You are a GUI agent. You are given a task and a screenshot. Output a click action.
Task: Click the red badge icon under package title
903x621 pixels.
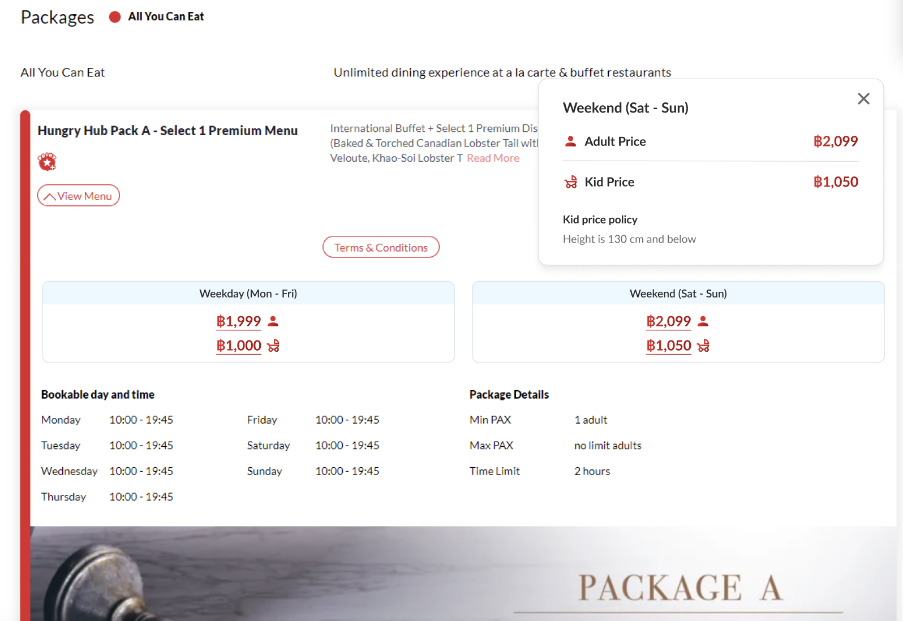[47, 162]
